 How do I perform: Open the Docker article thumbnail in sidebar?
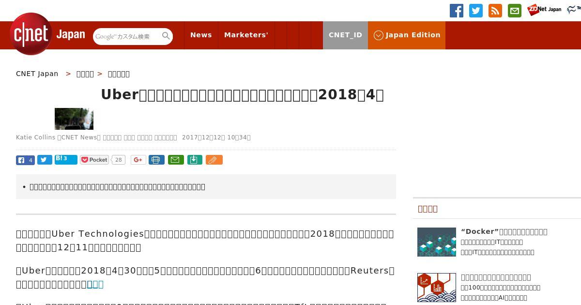pyautogui.click(x=437, y=242)
